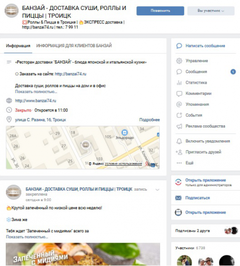This screenshot has height=266, width=240.
Task: Click the Комментарии comment icon
Action: pos(179,94)
